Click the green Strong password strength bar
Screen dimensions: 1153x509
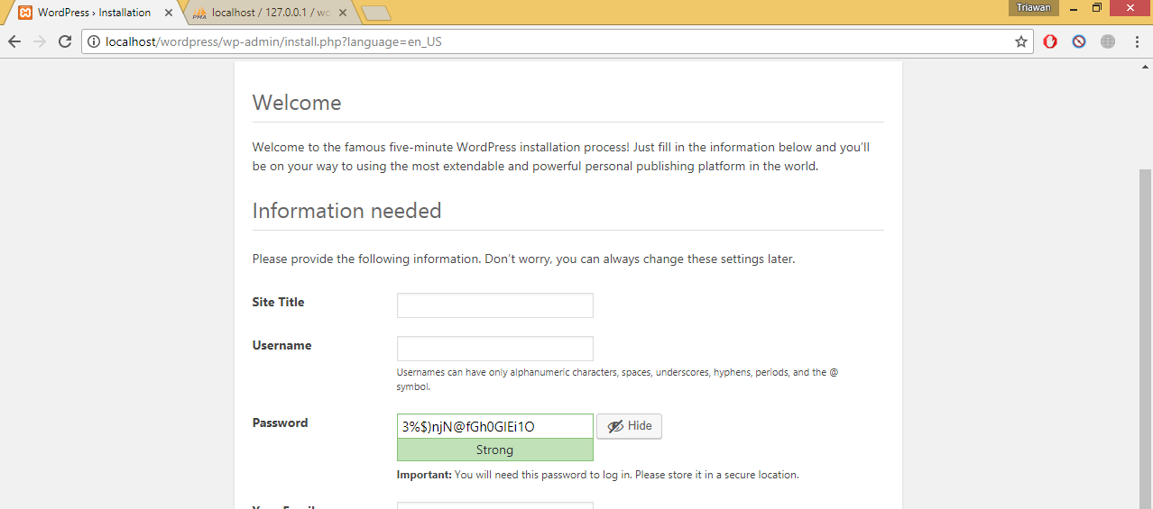494,450
